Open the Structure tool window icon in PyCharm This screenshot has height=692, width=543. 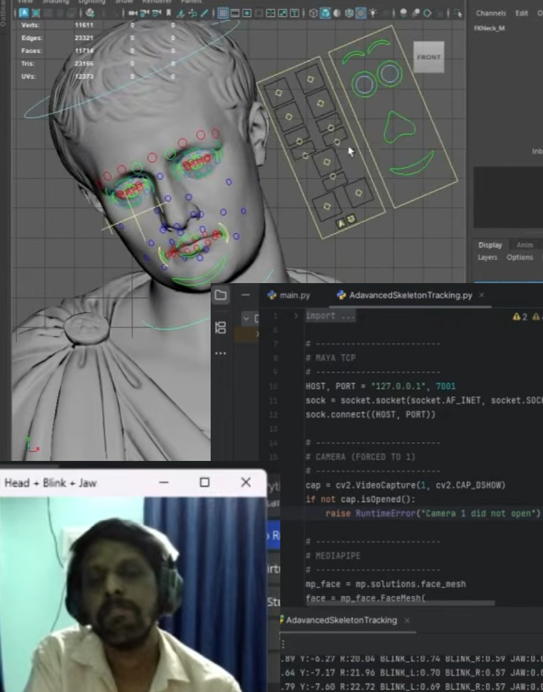[x=220, y=327]
